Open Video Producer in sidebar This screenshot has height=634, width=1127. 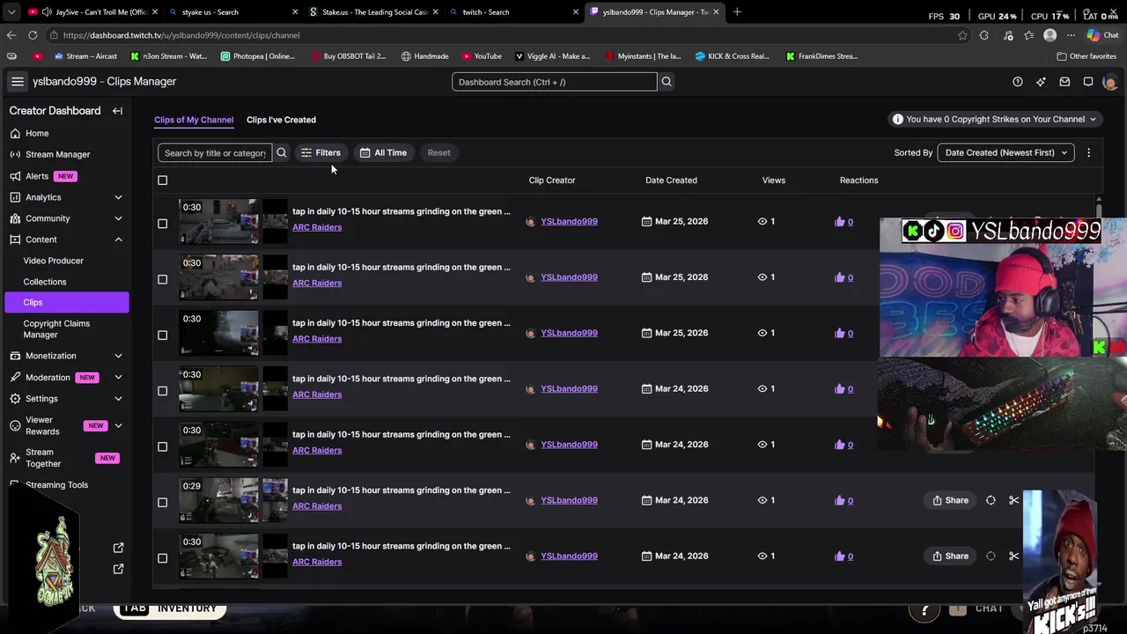[53, 261]
